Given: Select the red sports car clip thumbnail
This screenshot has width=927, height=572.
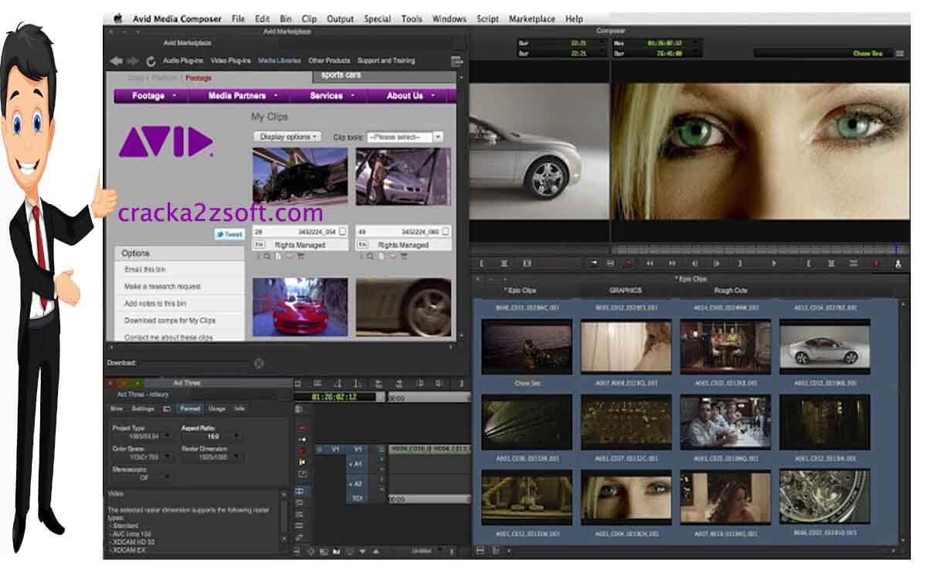Looking at the screenshot, I should (x=300, y=307).
